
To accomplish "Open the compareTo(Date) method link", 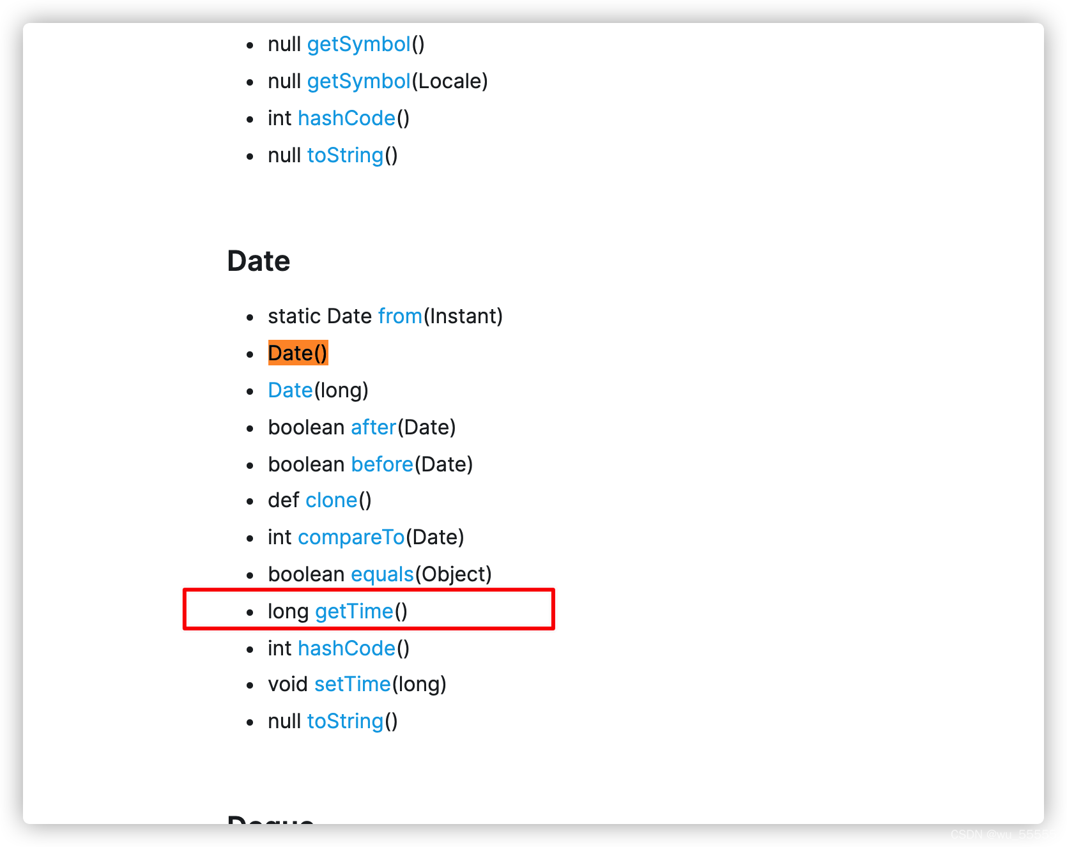I will 351,537.
